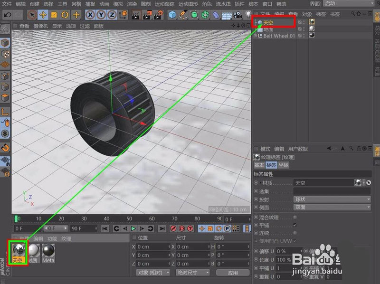Click the Cube primitive icon
The image size is (380, 284).
pos(172,14)
